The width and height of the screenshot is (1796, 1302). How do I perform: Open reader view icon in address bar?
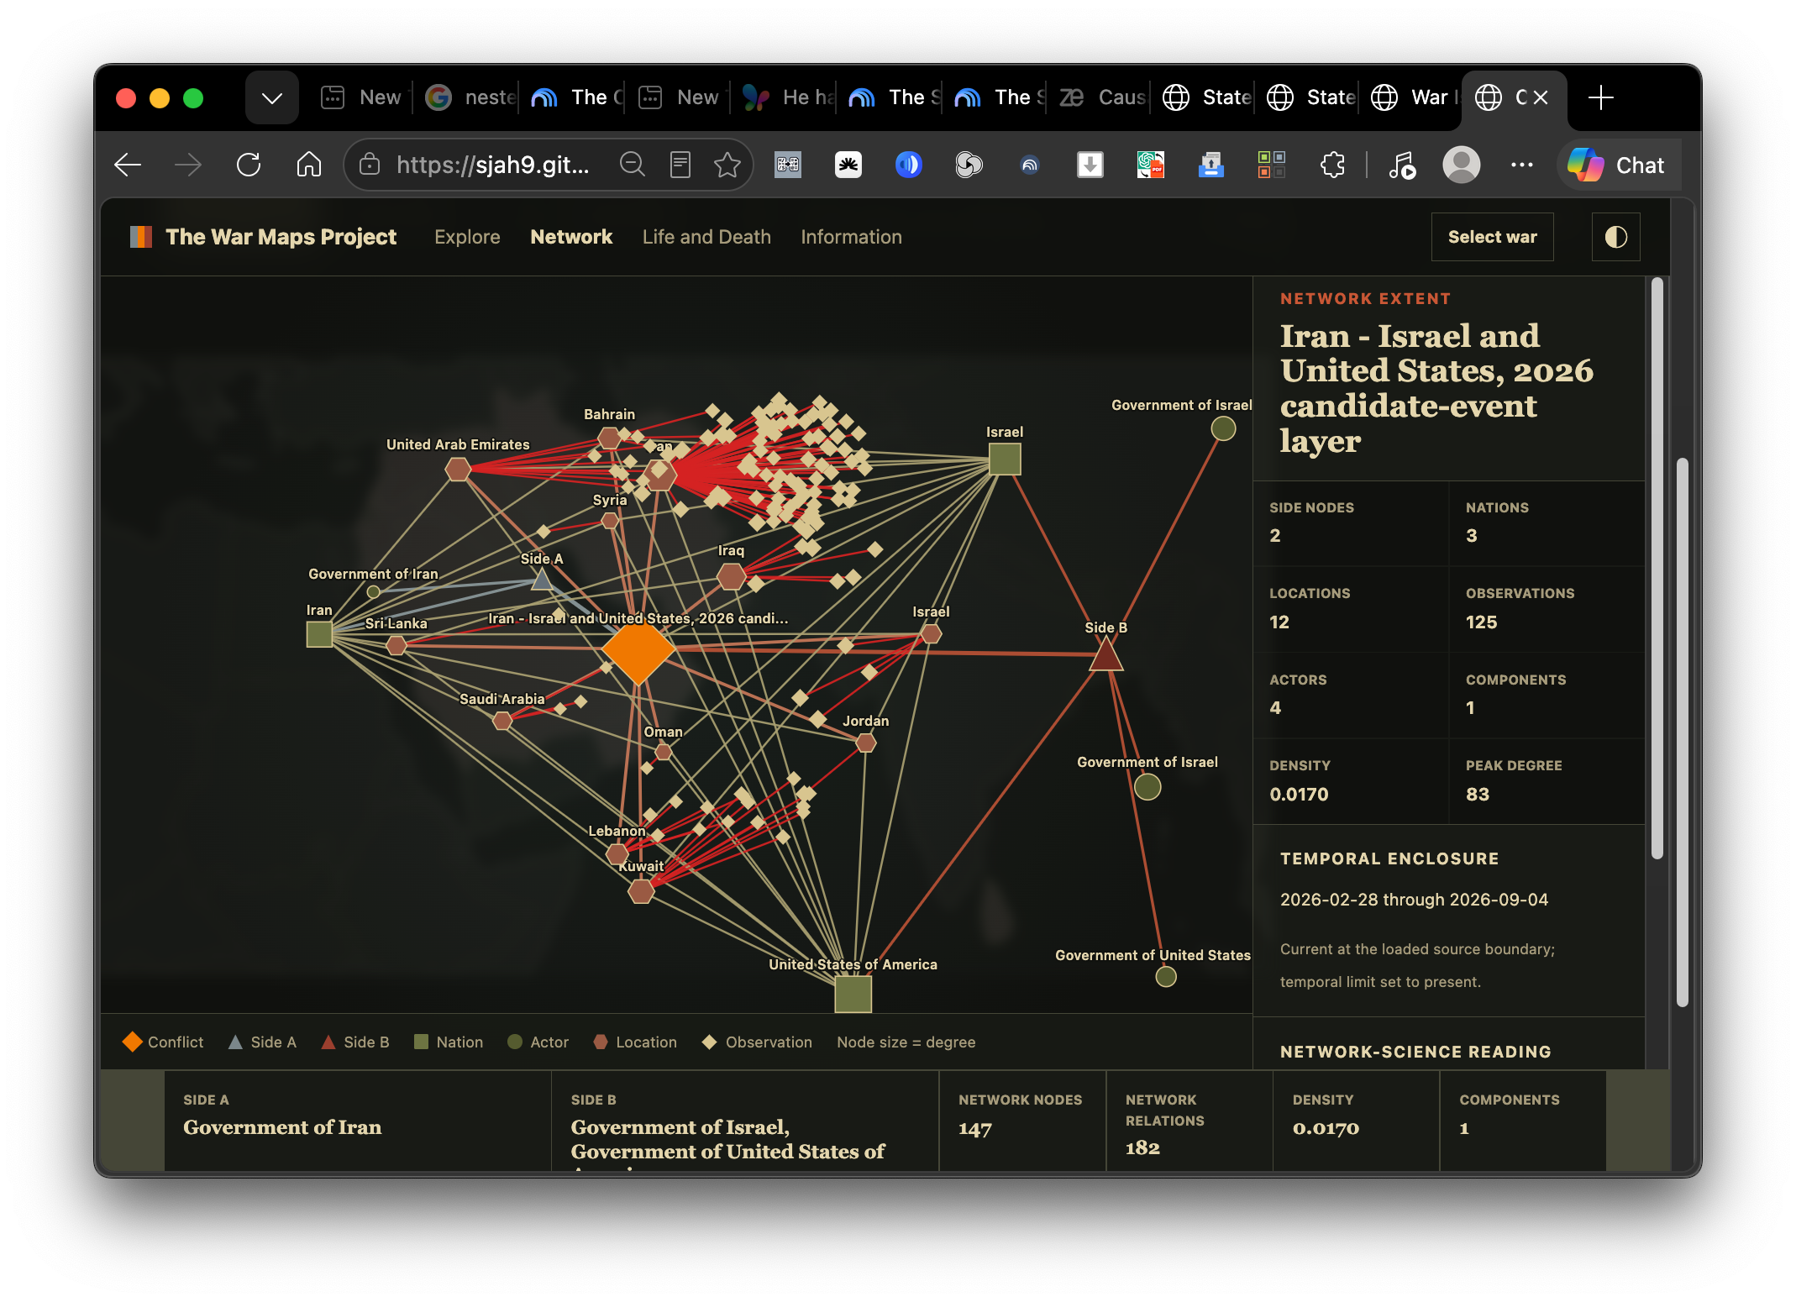click(x=680, y=165)
